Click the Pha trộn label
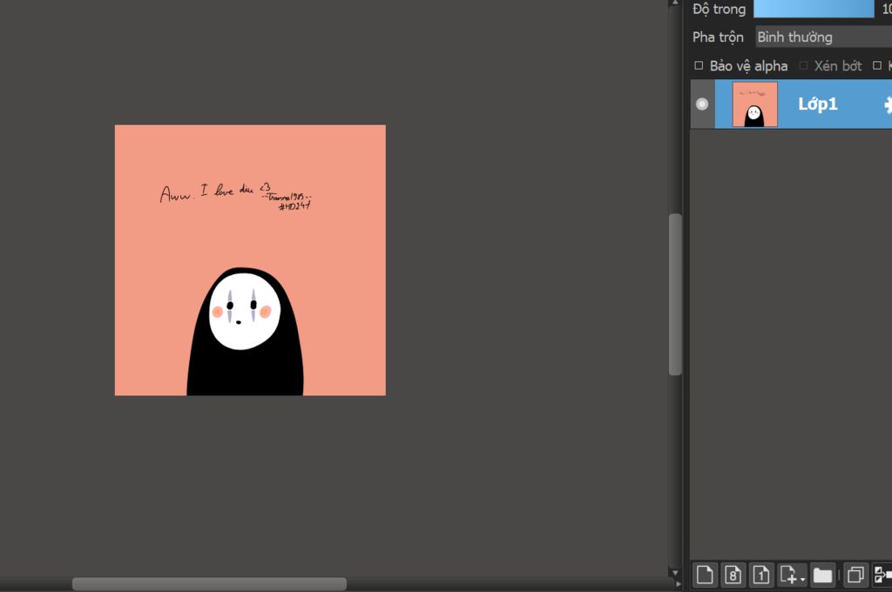Viewport: 892px width, 592px height. (x=718, y=37)
